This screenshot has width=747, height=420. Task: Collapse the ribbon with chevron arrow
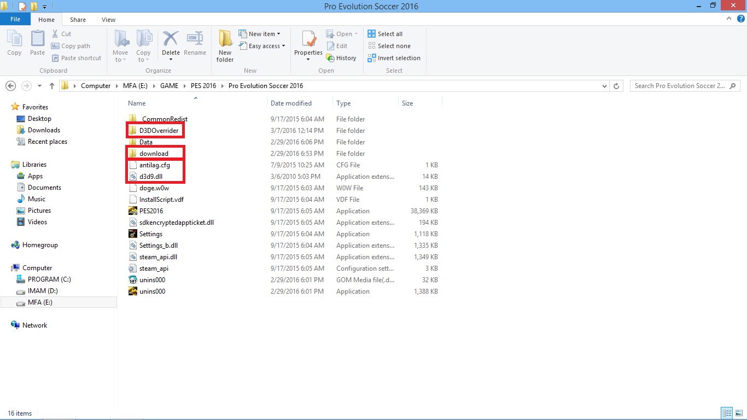[729, 19]
